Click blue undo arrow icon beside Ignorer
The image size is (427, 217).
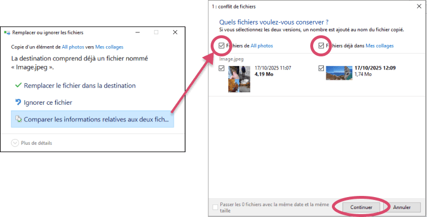click(x=18, y=102)
